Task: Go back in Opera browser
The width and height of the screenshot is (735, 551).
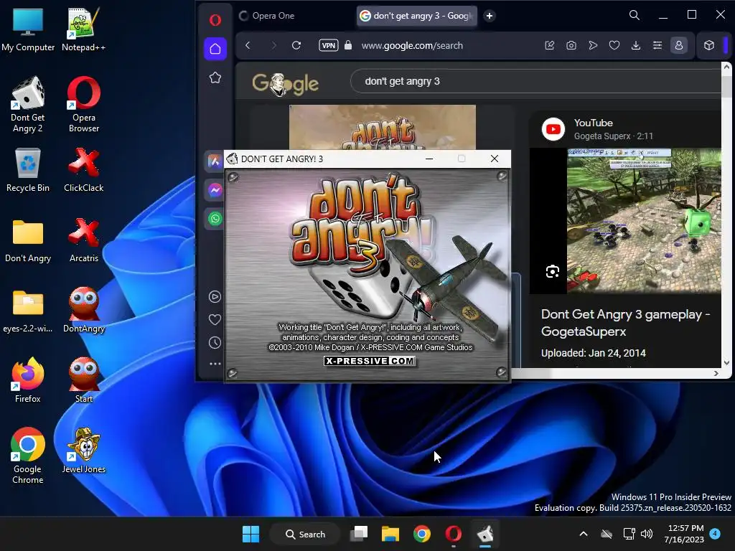Action: coord(248,45)
